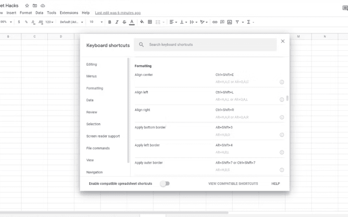348x217 pixels.
Task: Click info icon for Align center
Action: click(x=281, y=82)
